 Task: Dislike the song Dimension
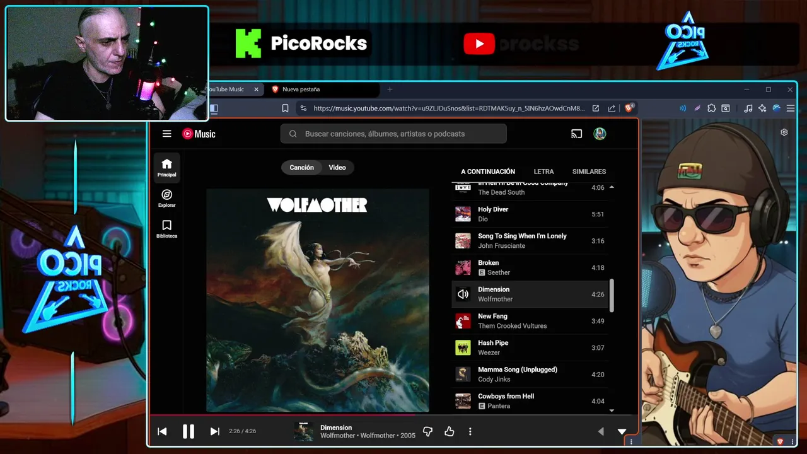coord(427,431)
